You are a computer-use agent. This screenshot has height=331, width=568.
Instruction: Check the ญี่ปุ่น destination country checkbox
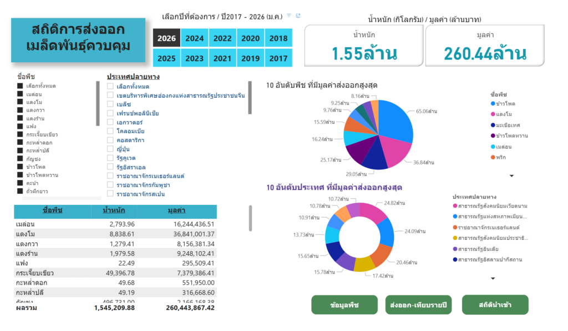click(x=110, y=149)
